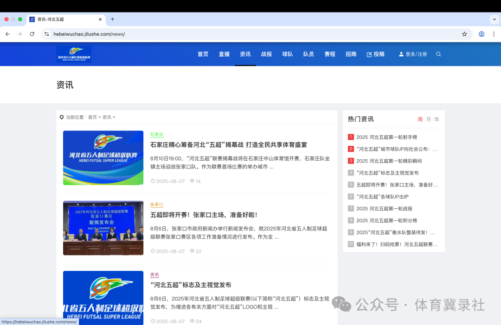Click the site search magnifier icon
The image size is (501, 325).
point(439,54)
